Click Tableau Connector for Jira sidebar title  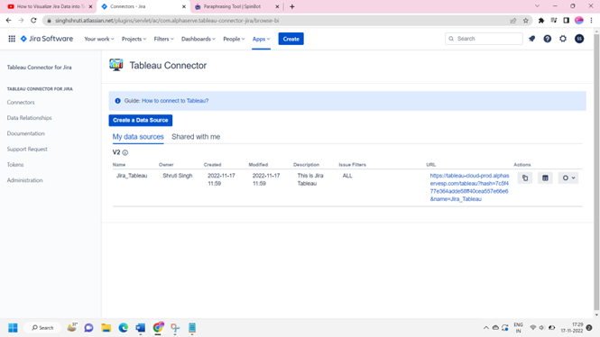point(39,68)
